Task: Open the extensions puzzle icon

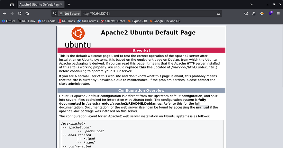Action: click(254, 13)
